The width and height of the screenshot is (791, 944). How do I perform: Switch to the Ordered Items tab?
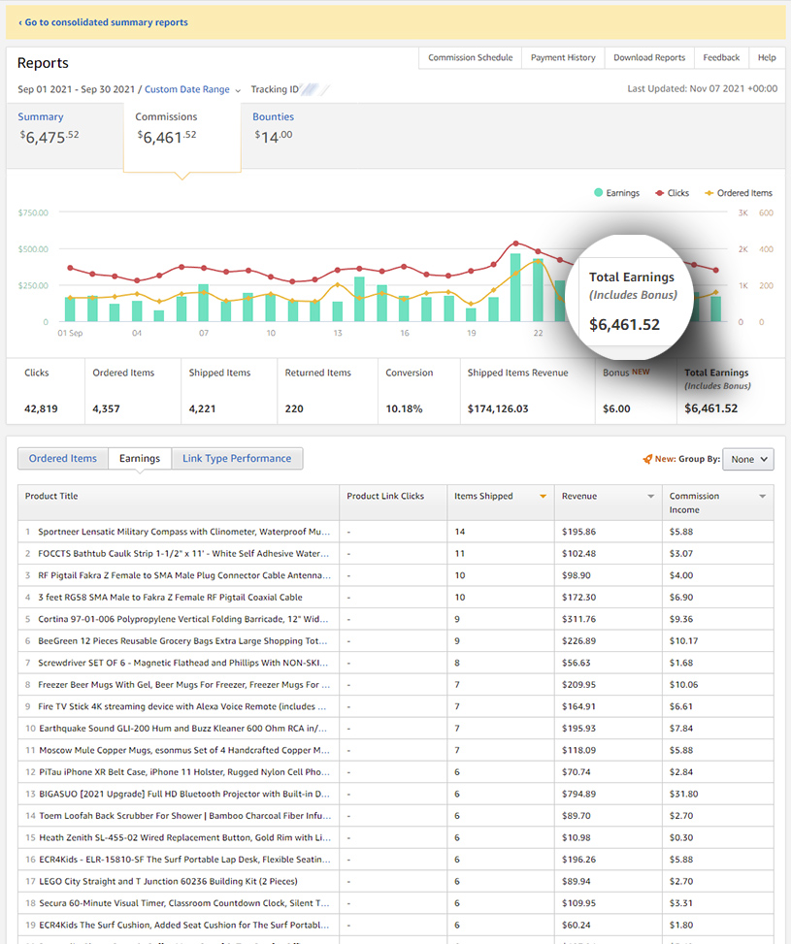(63, 458)
